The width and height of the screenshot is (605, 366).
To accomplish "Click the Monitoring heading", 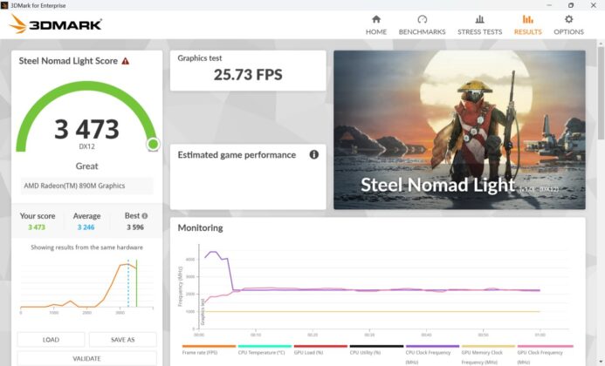I will pyautogui.click(x=200, y=228).
